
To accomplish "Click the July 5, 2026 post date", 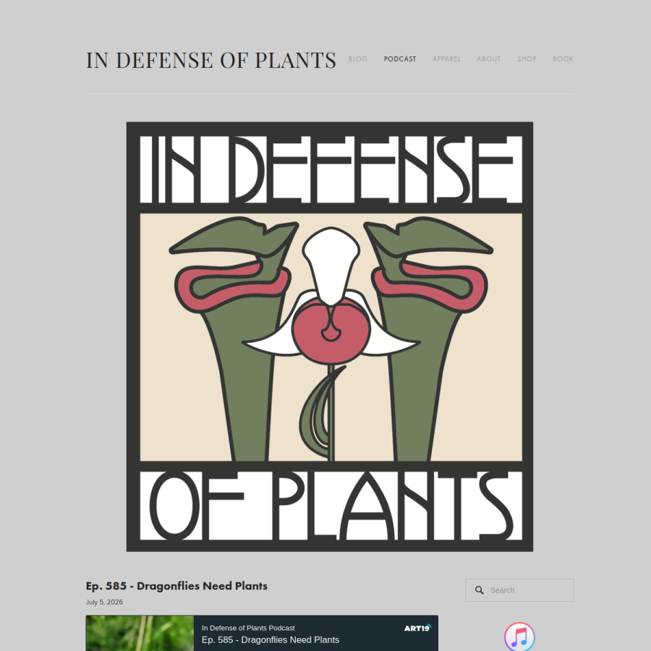I will [x=104, y=602].
